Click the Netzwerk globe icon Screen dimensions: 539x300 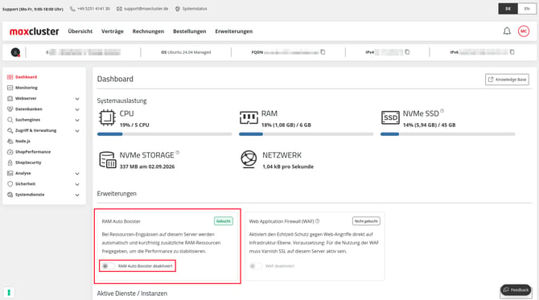pyautogui.click(x=249, y=159)
